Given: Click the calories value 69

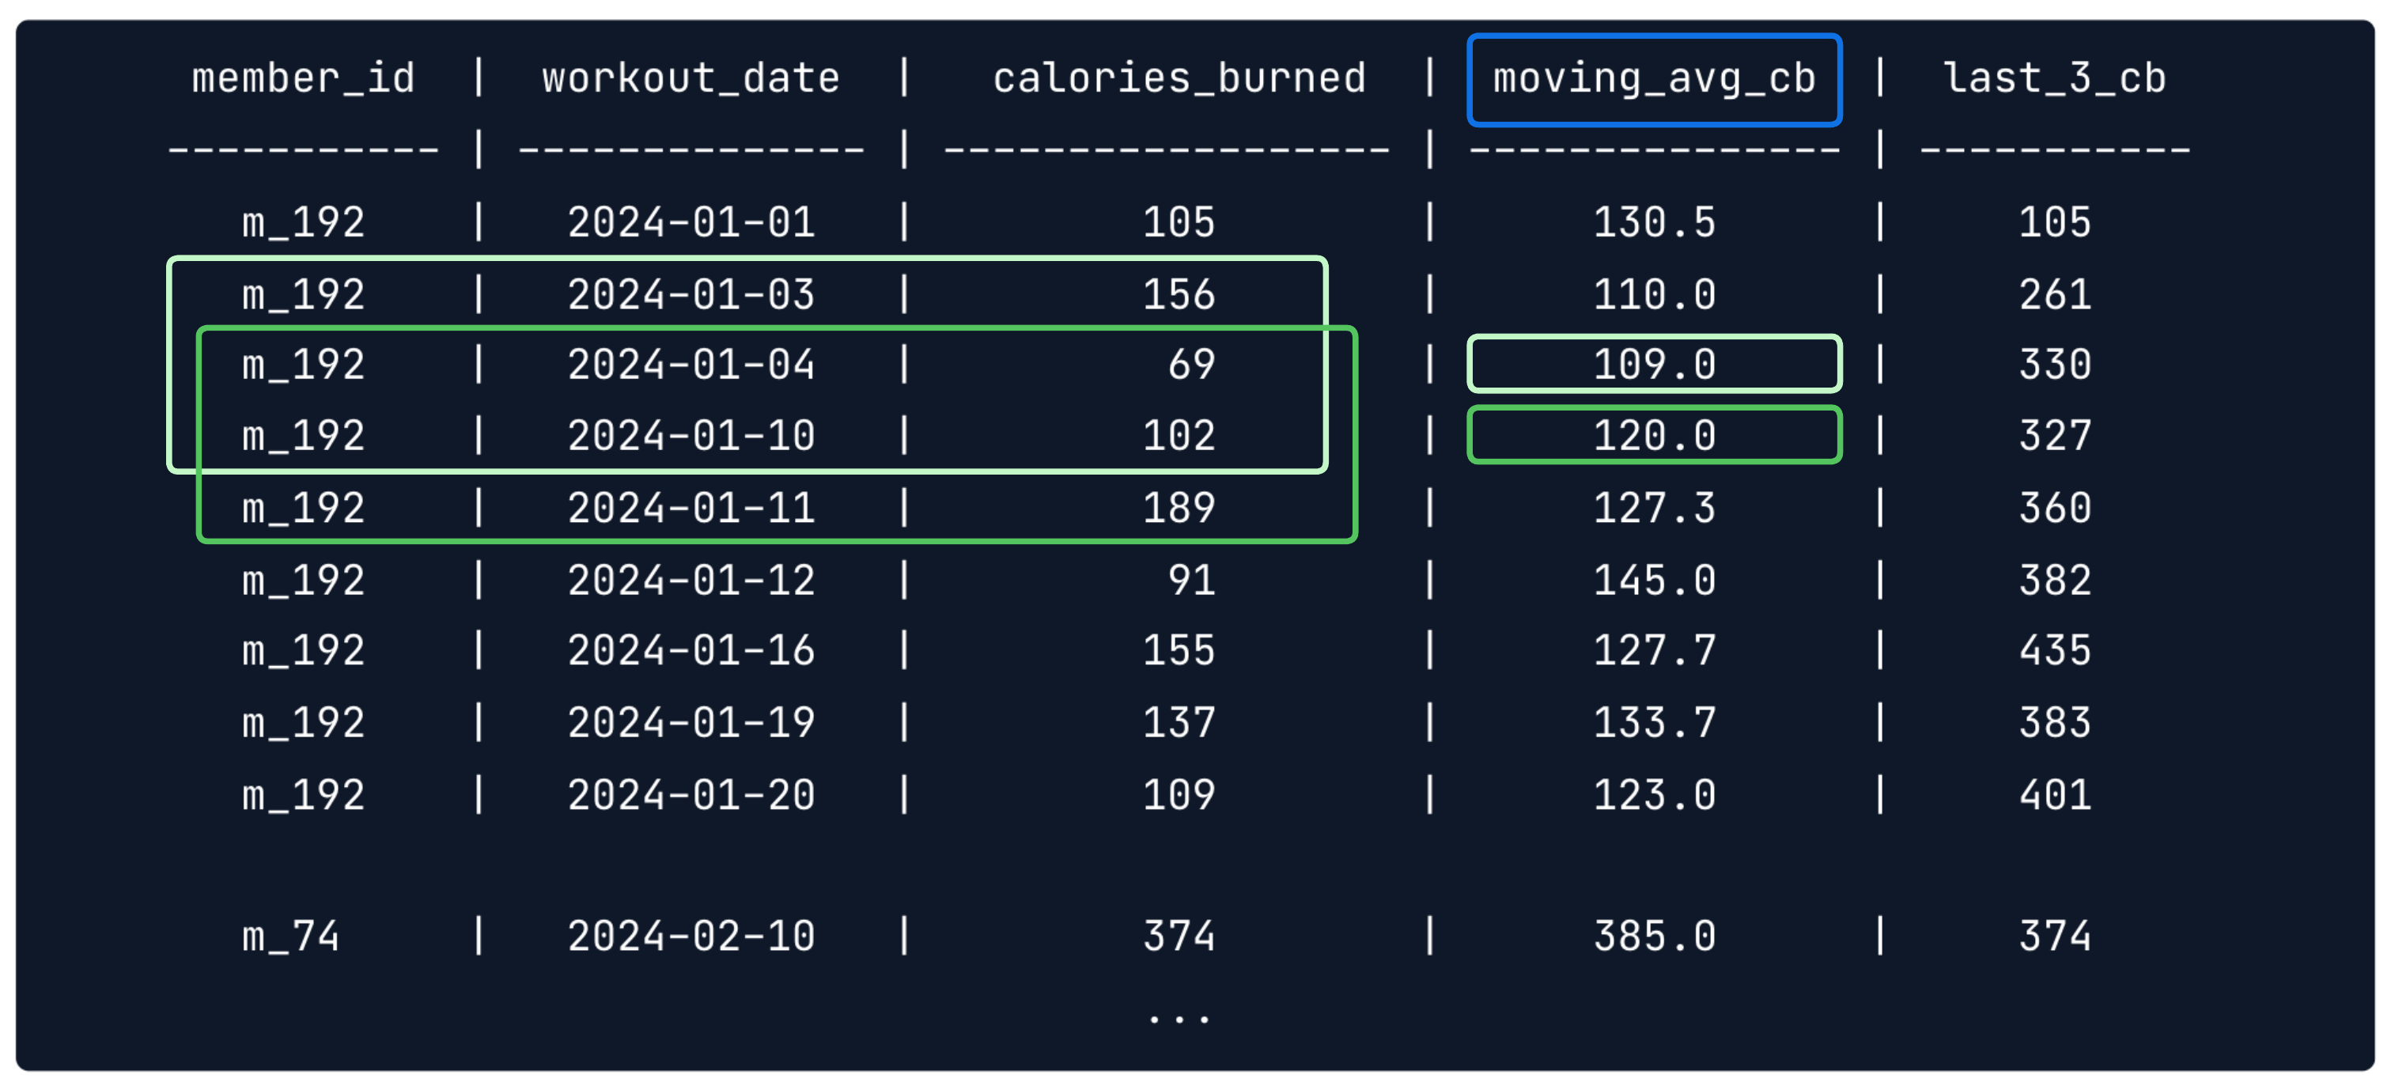Looking at the screenshot, I should click(x=1191, y=365).
